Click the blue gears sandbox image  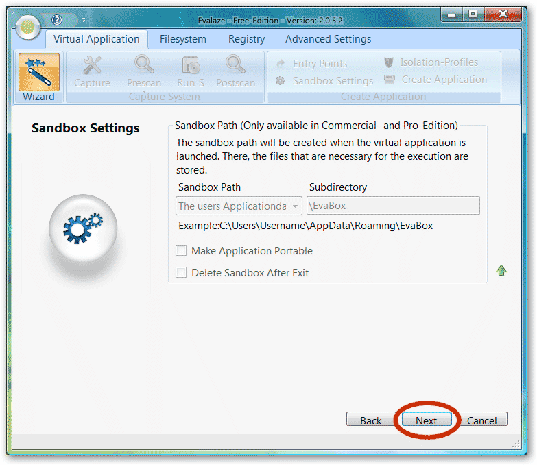pos(83,229)
